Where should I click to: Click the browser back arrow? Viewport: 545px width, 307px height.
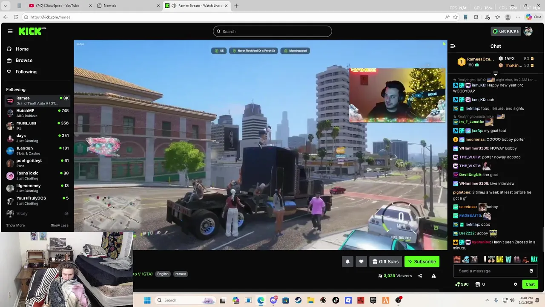[6, 17]
